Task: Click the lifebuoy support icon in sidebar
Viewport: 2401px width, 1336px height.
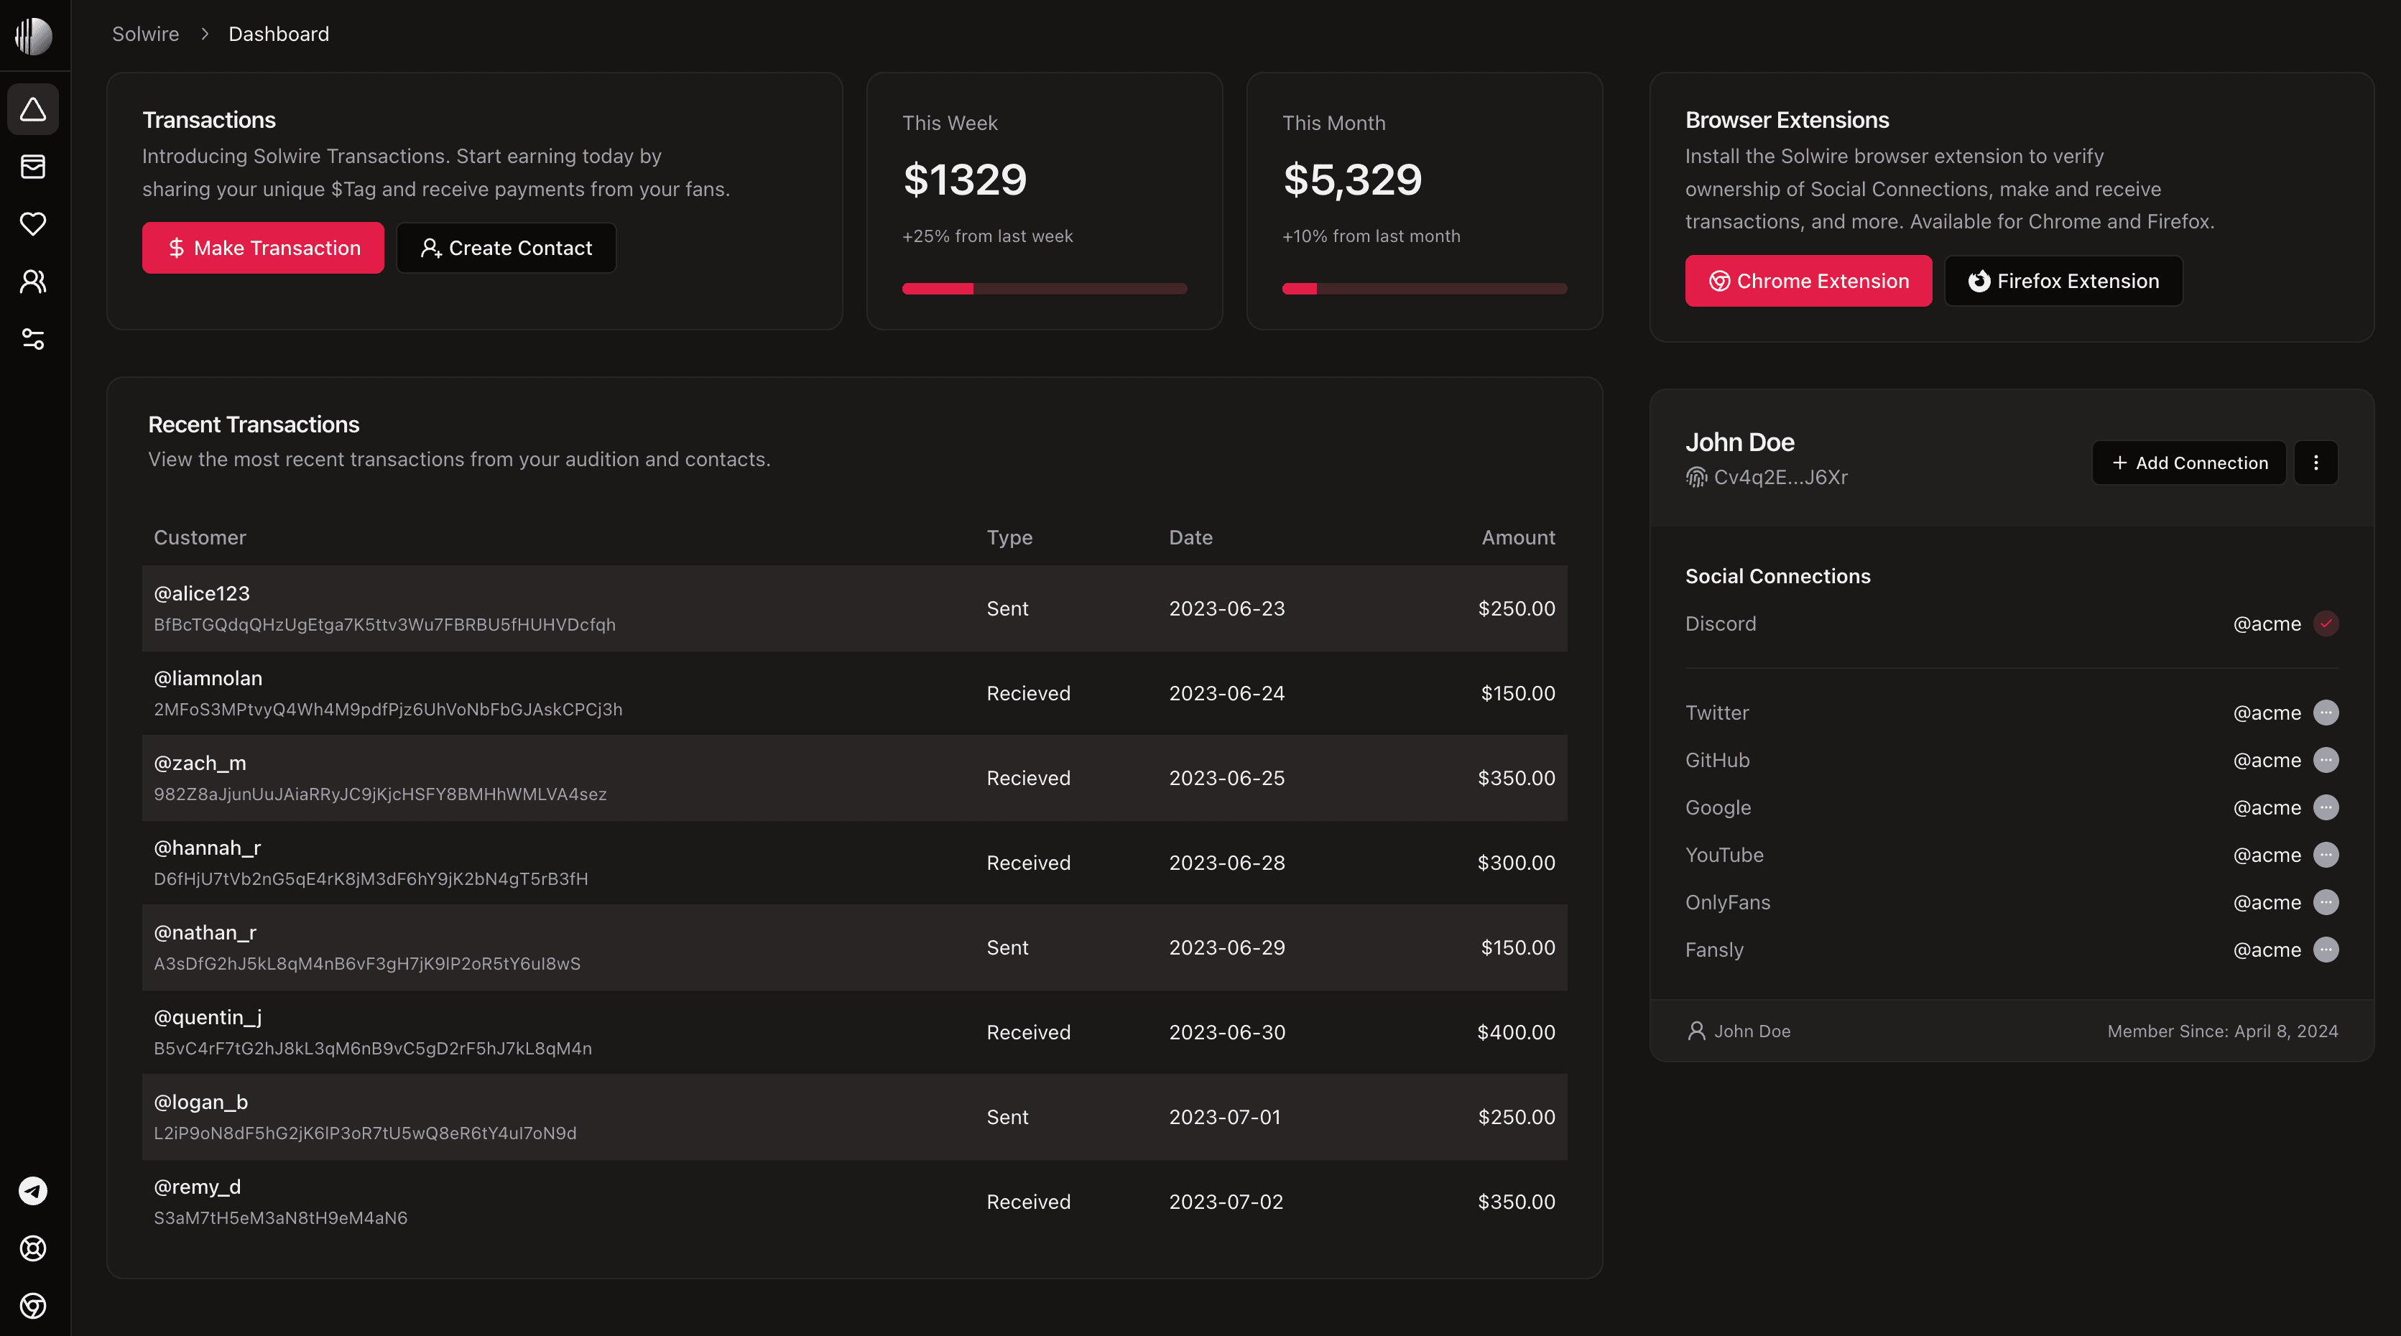Action: 34,1248
